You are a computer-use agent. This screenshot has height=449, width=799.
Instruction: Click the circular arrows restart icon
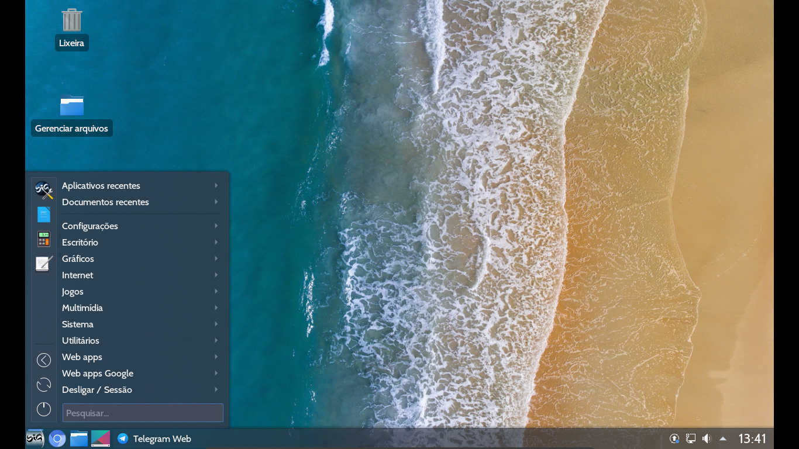pos(44,385)
